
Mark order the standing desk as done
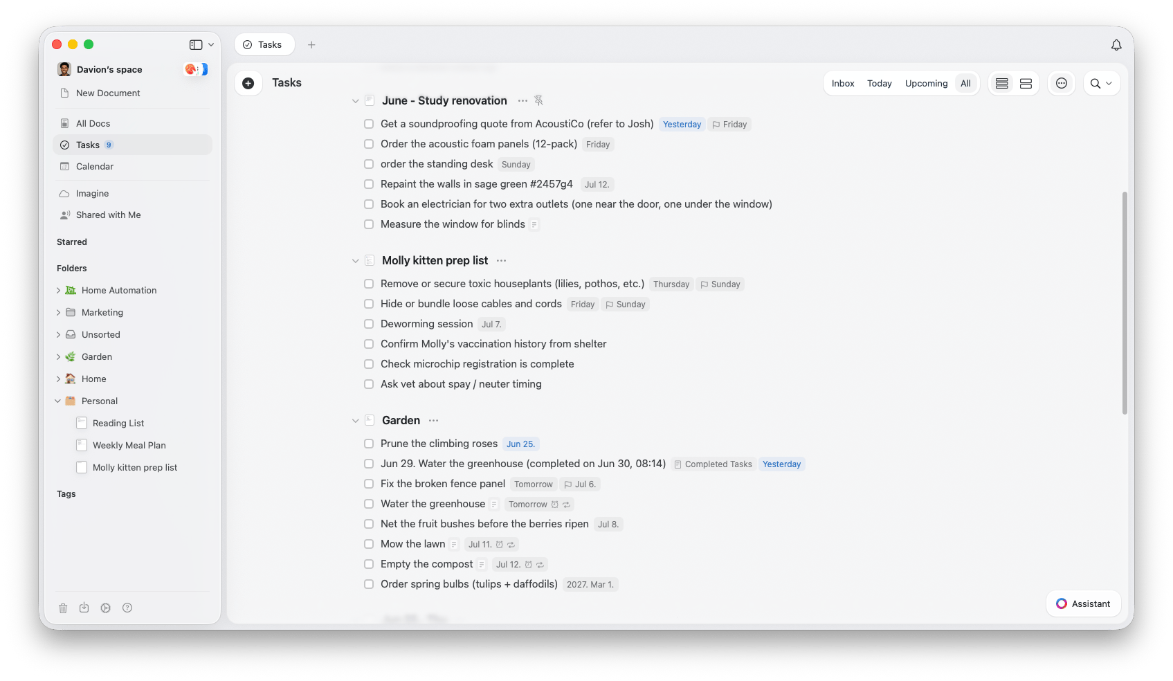click(x=369, y=165)
